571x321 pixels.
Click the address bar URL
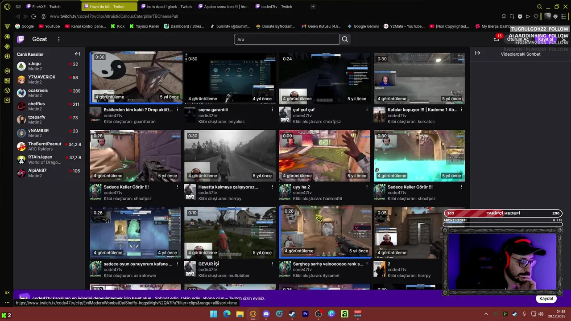click(x=114, y=16)
